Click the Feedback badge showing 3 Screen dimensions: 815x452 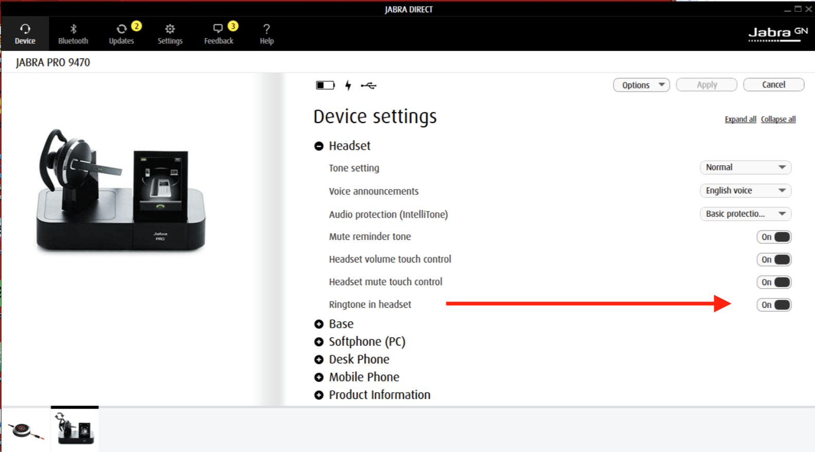[x=233, y=26]
